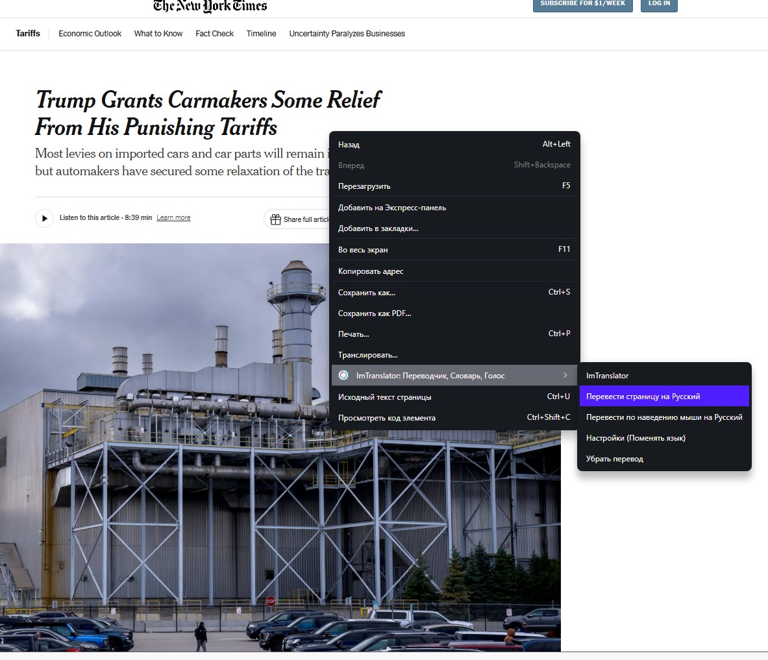Open Uncertainty Paralyzes Businesses tab
Viewport: 768px width, 660px height.
coord(347,33)
